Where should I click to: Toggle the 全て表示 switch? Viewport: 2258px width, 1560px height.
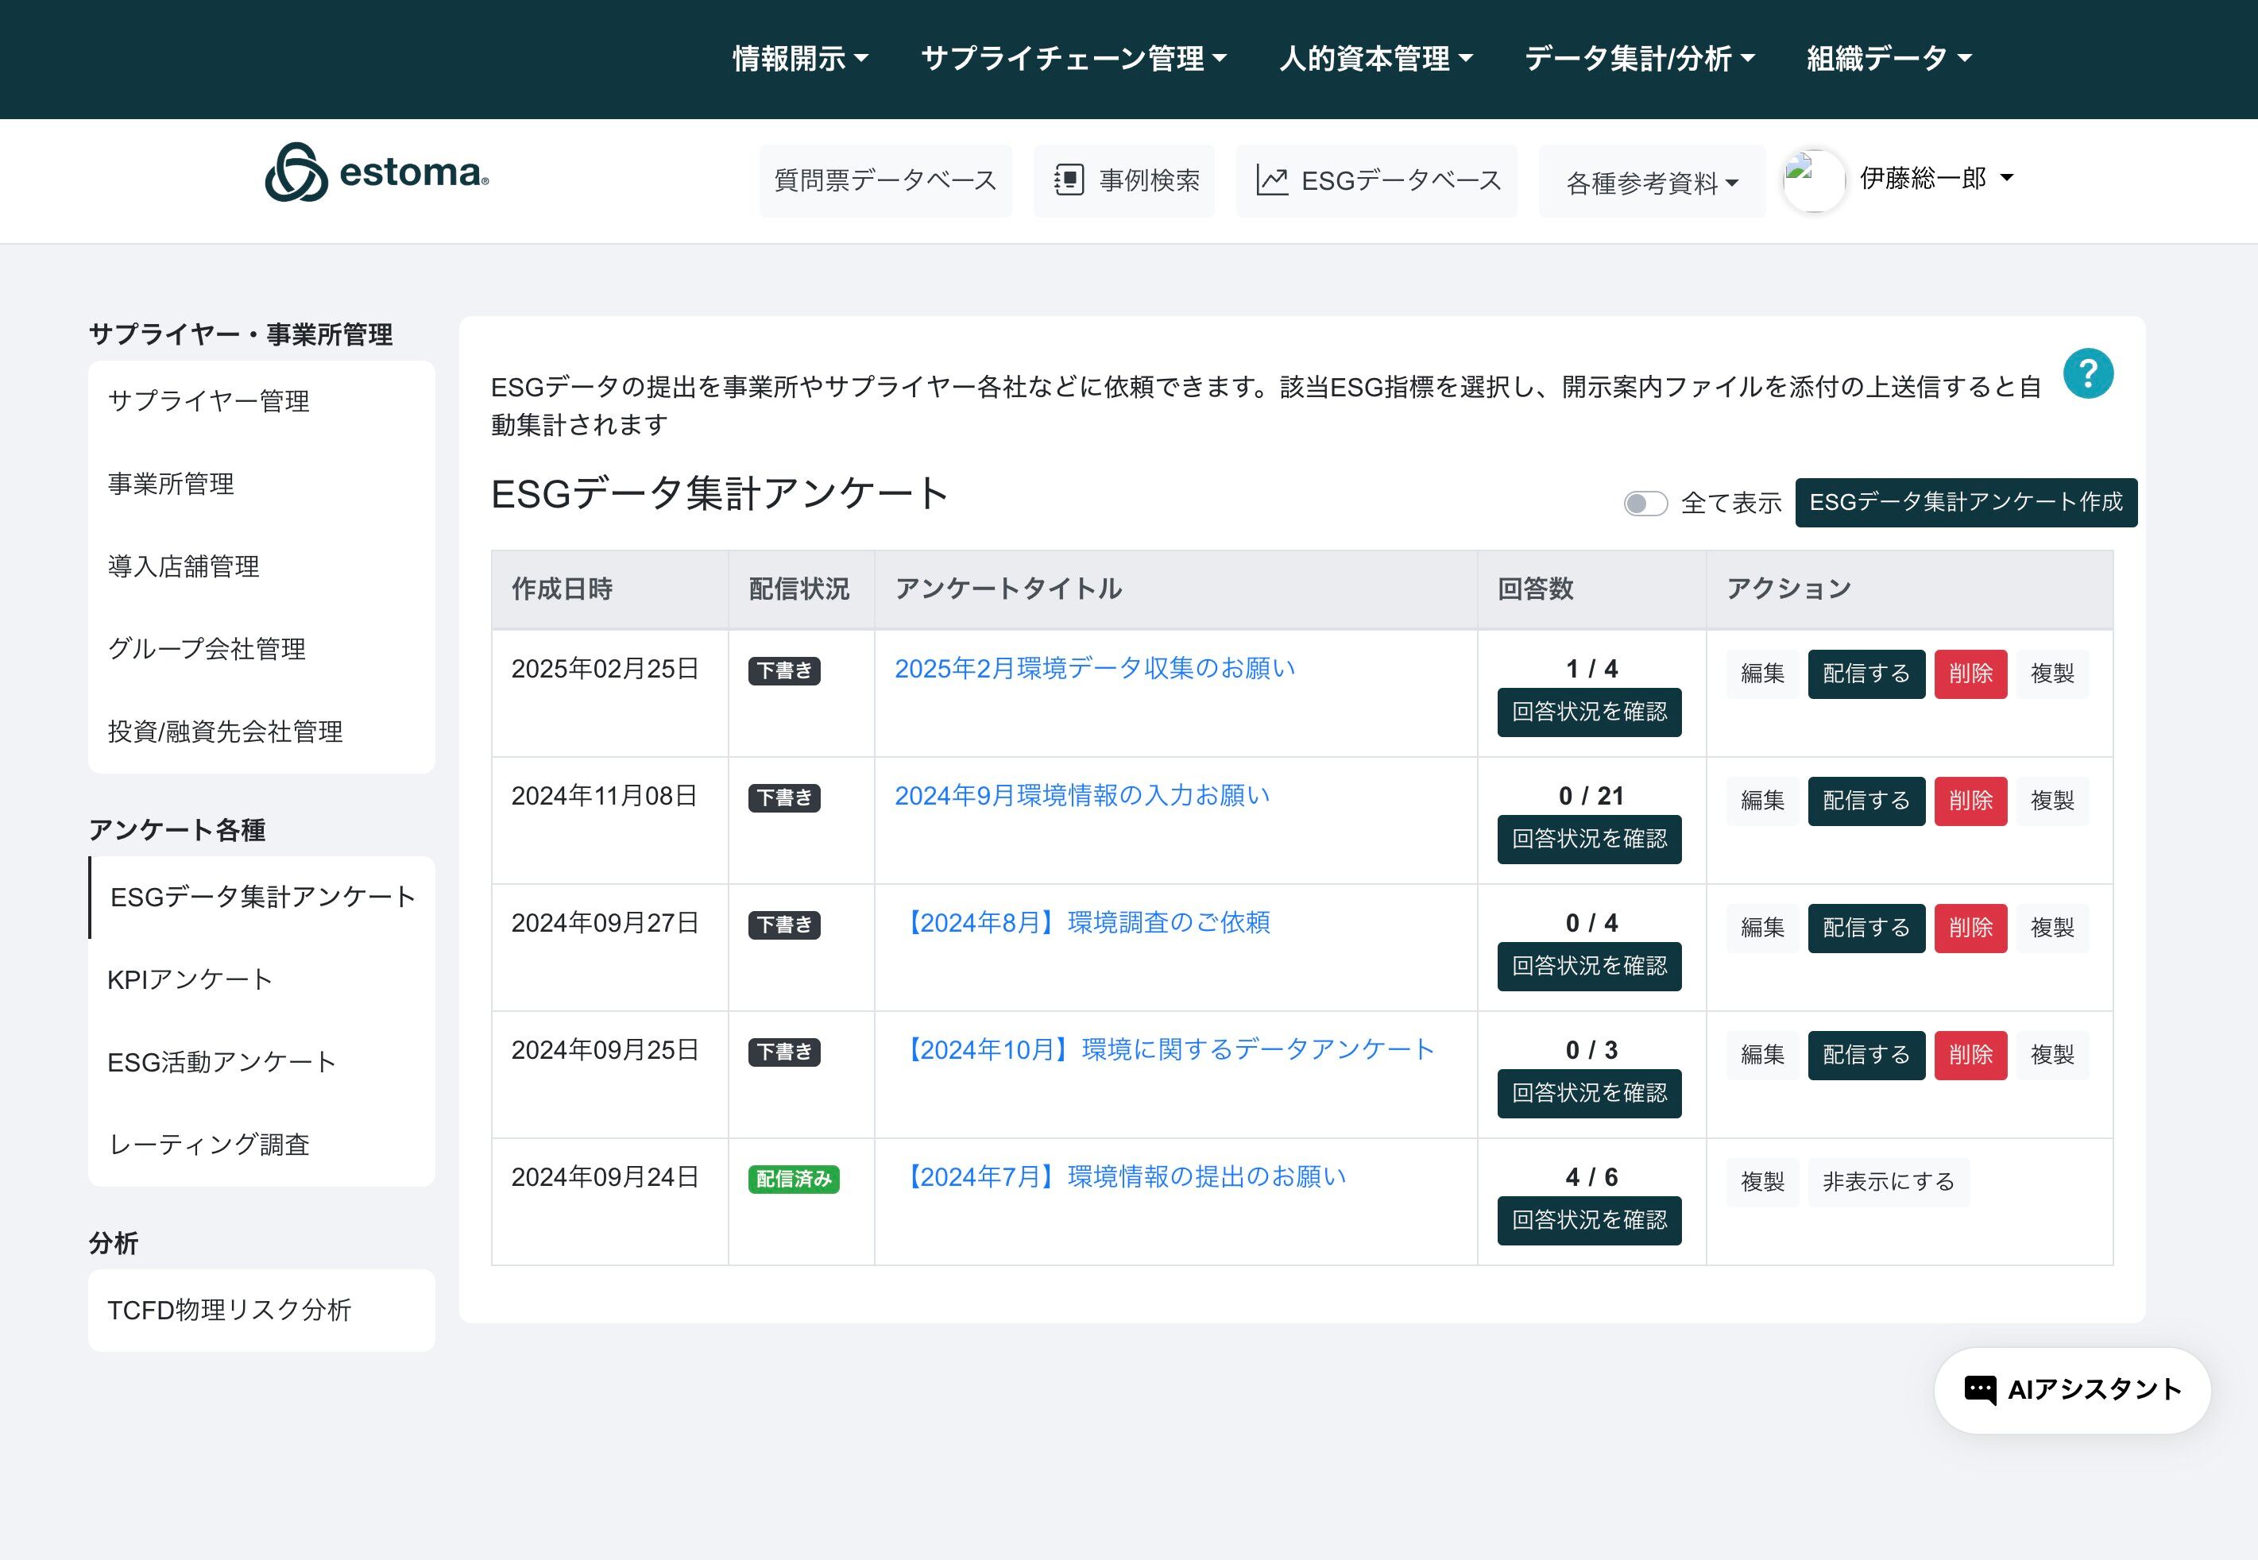[1645, 504]
